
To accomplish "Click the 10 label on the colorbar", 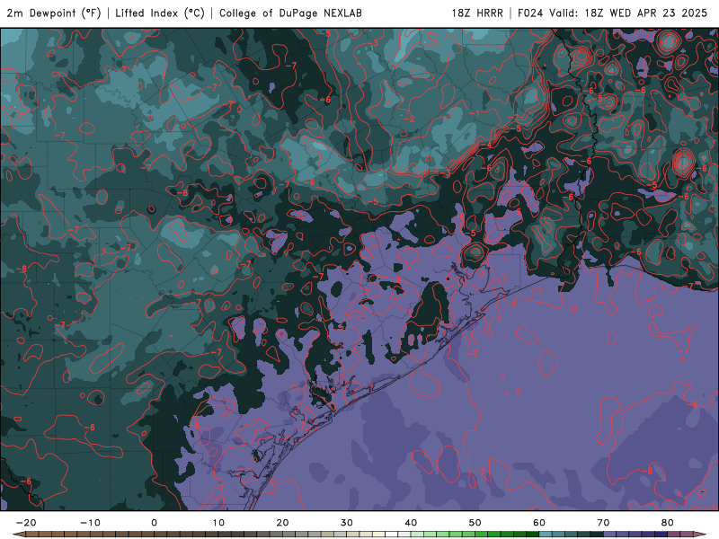I will pyautogui.click(x=218, y=523).
